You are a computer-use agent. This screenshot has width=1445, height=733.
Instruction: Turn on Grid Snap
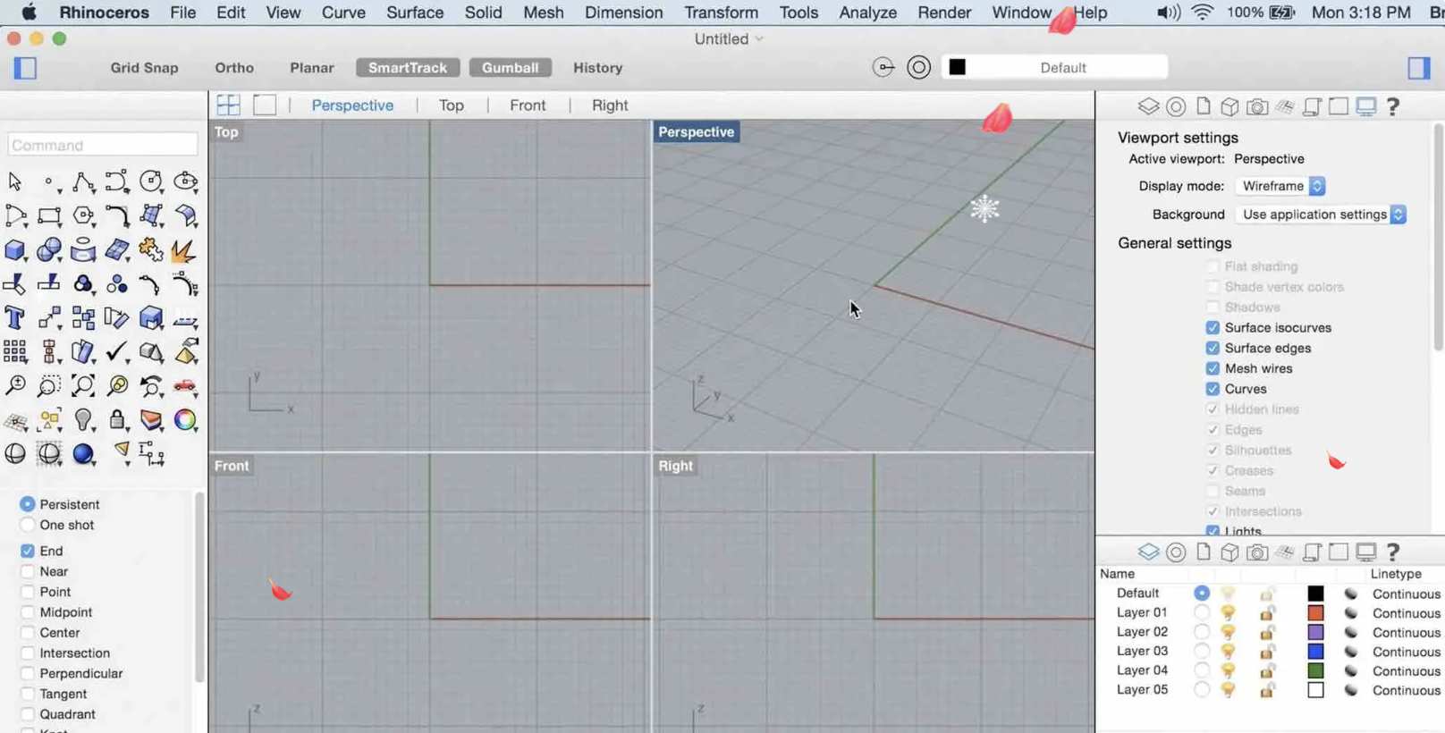tap(144, 68)
